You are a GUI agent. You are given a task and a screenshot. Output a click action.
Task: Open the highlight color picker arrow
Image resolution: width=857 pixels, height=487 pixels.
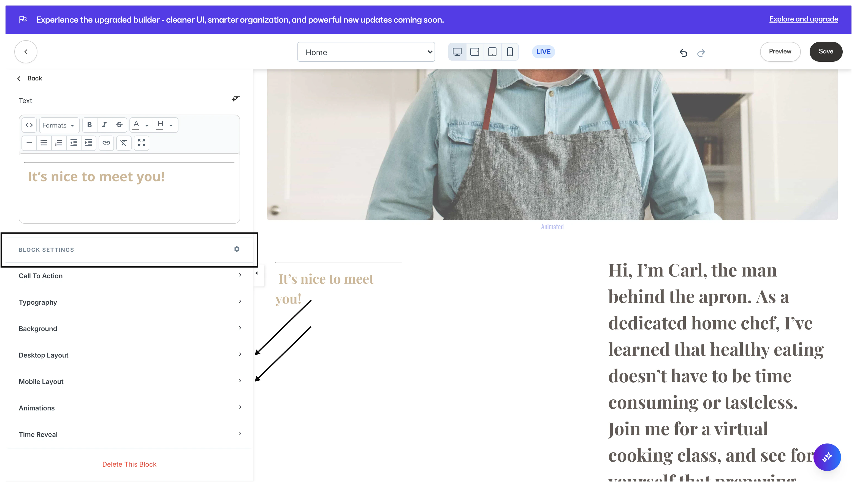point(171,125)
